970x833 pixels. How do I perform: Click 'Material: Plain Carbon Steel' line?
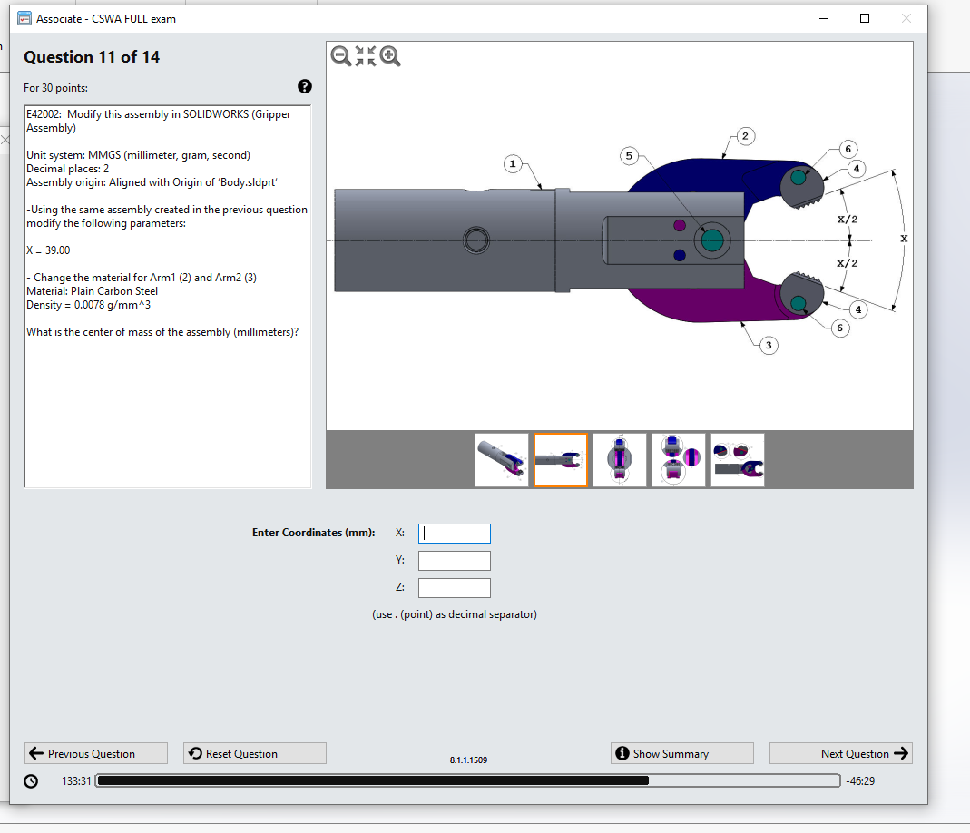tap(93, 291)
